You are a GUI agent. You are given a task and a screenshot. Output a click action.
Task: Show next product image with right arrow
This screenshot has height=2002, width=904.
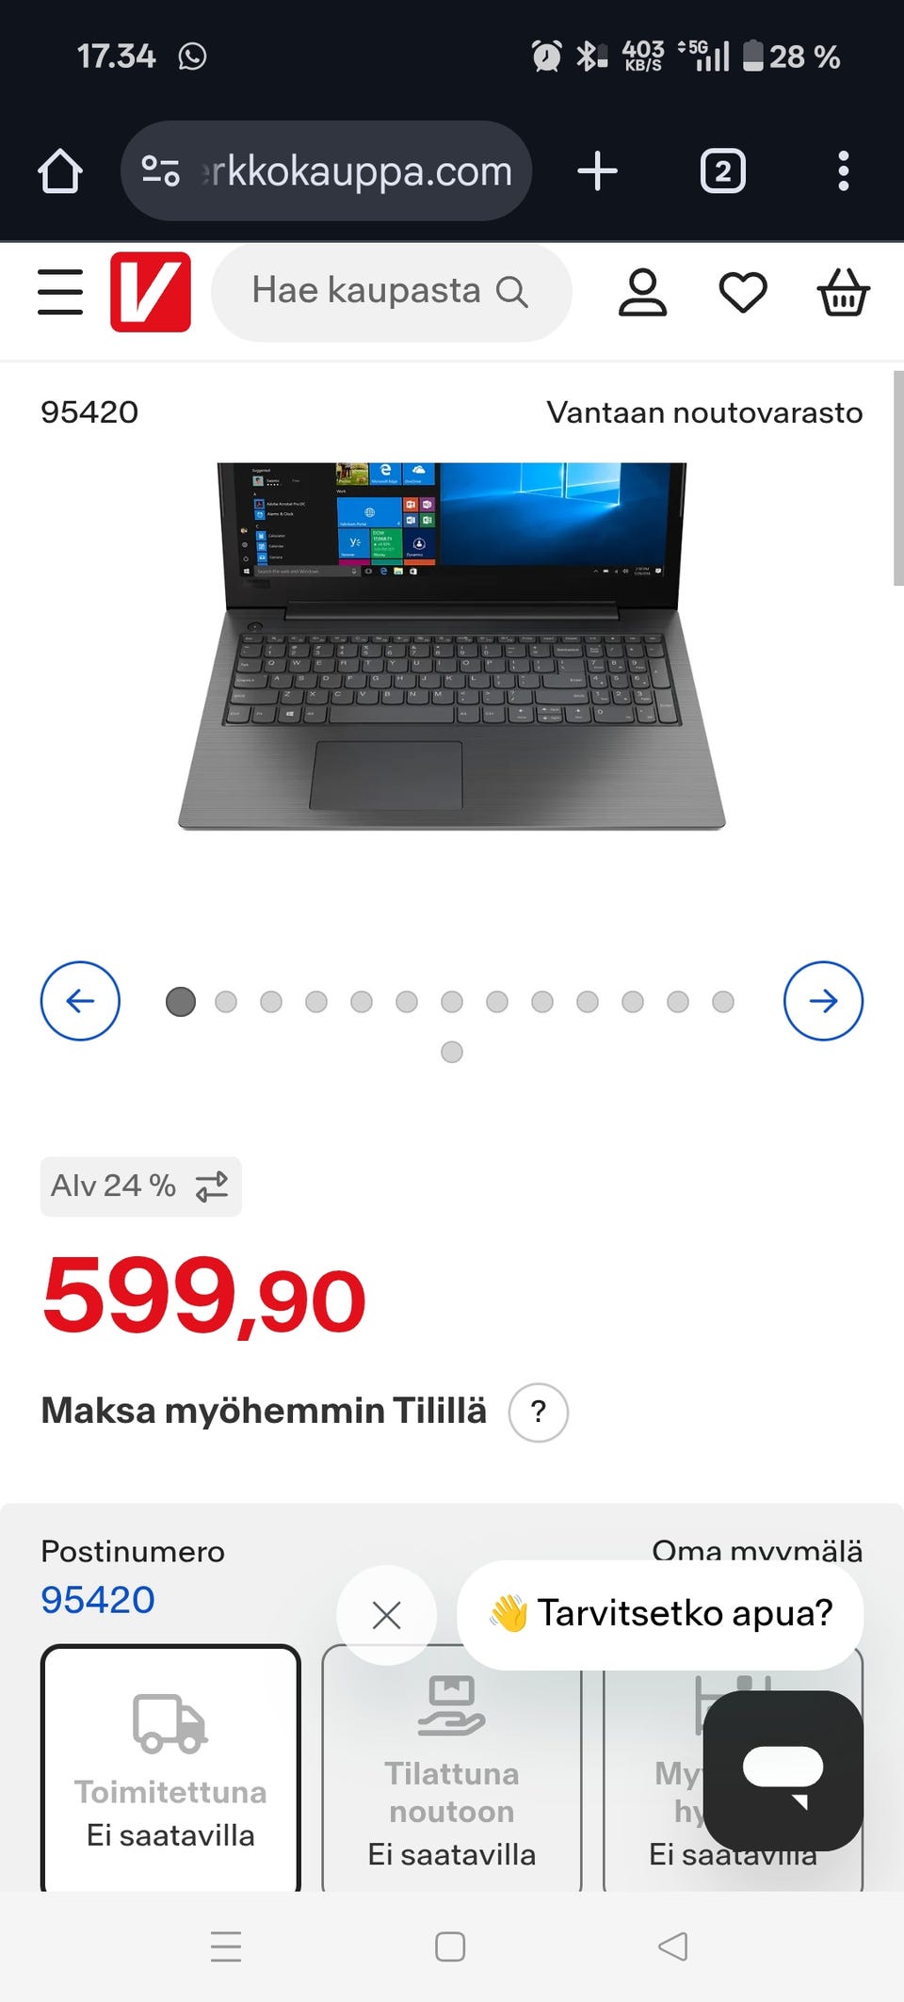click(x=823, y=1001)
